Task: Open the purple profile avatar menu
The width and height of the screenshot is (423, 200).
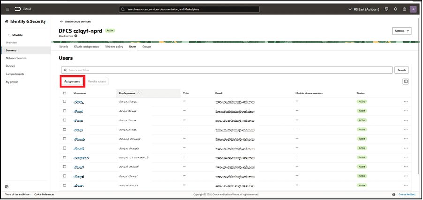Action: click(x=413, y=9)
